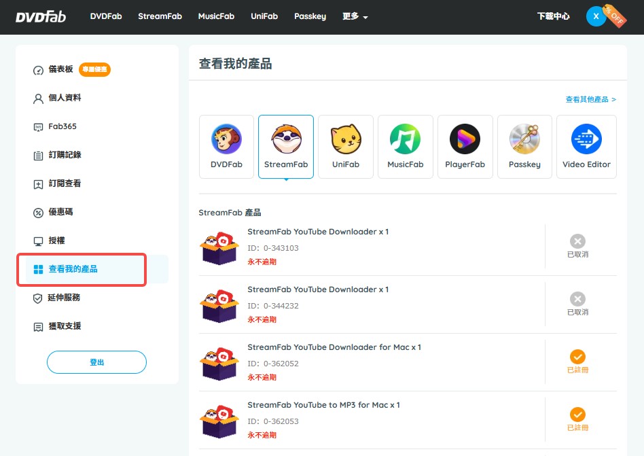Click the ID: 0-344232 text
The width and height of the screenshot is (644, 456).
(x=273, y=306)
